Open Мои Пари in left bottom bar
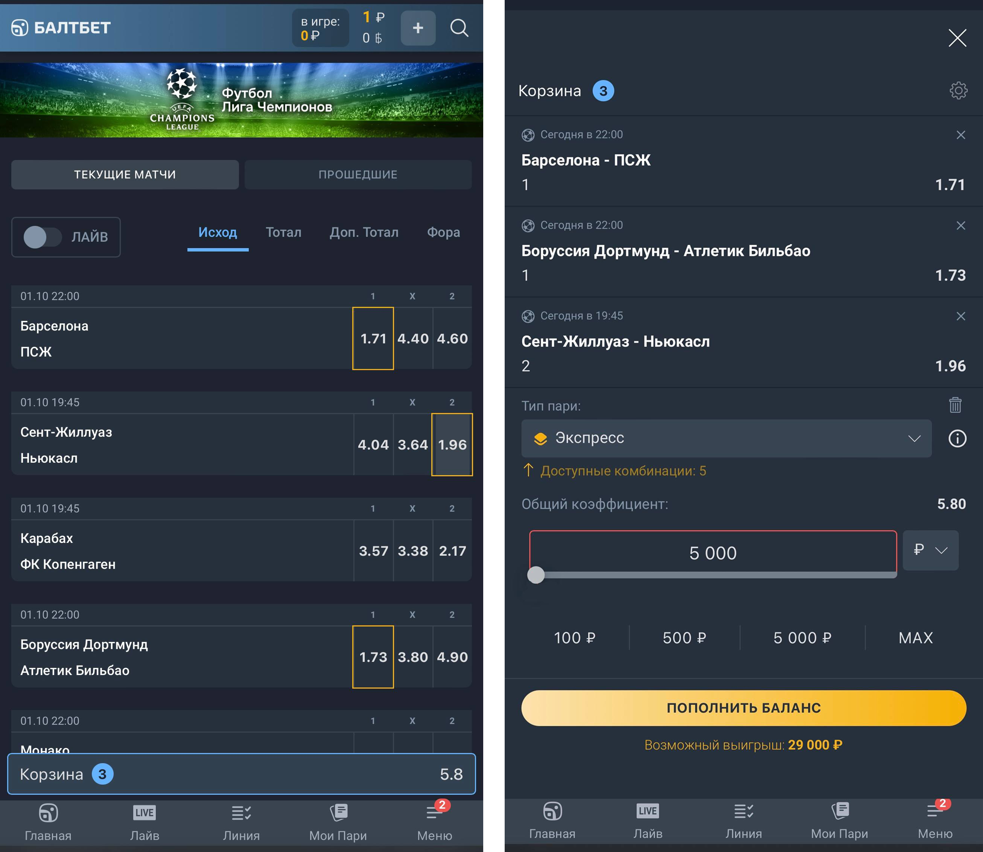 (338, 823)
